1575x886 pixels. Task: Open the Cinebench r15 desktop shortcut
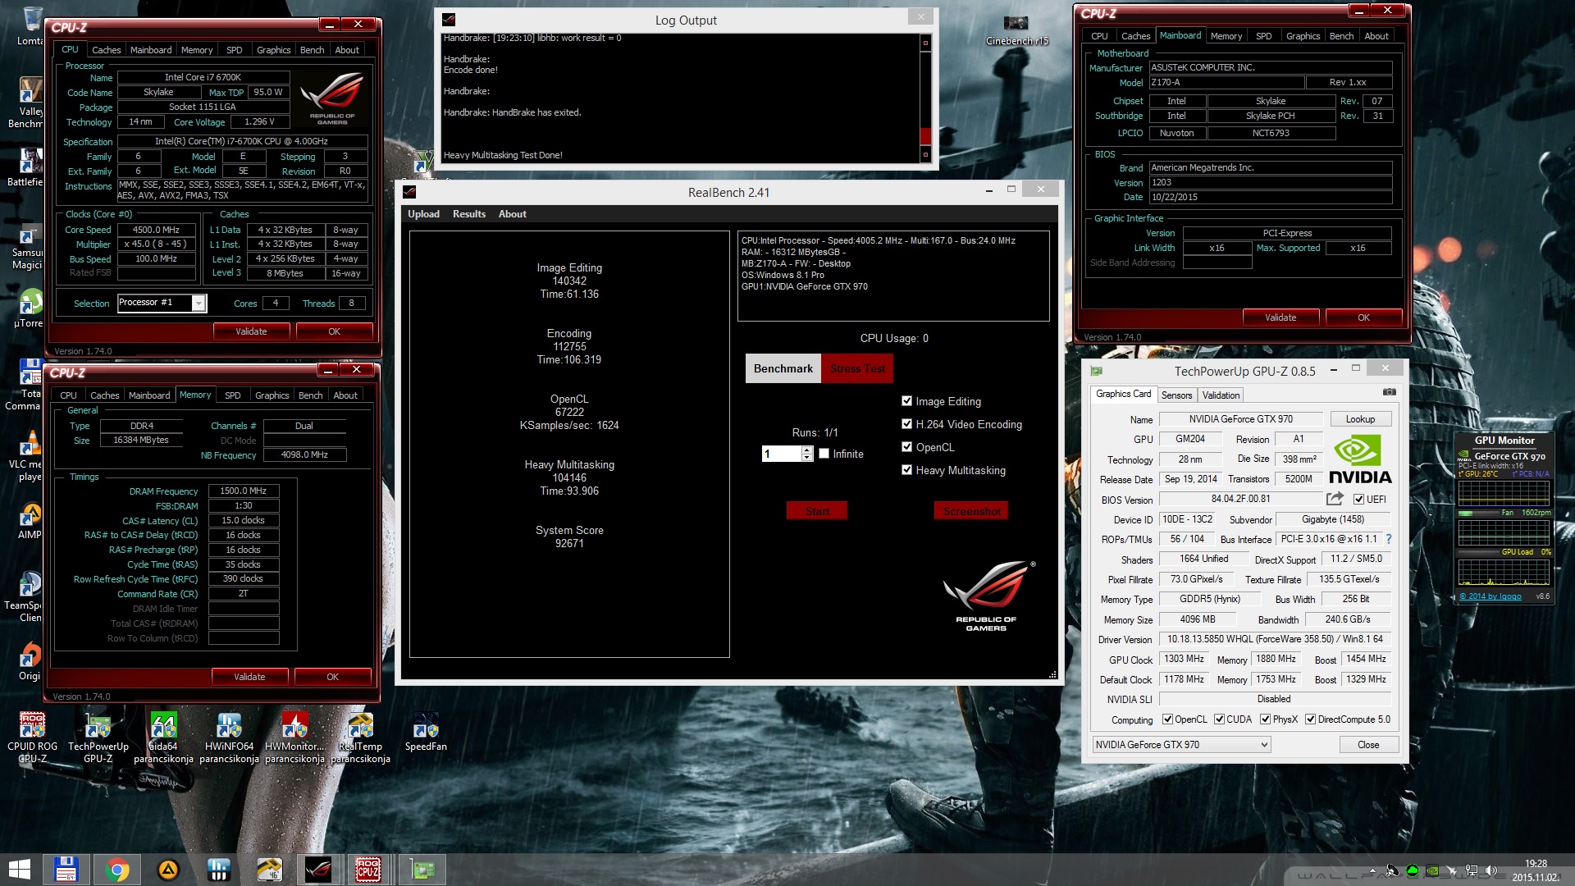coord(1016,29)
